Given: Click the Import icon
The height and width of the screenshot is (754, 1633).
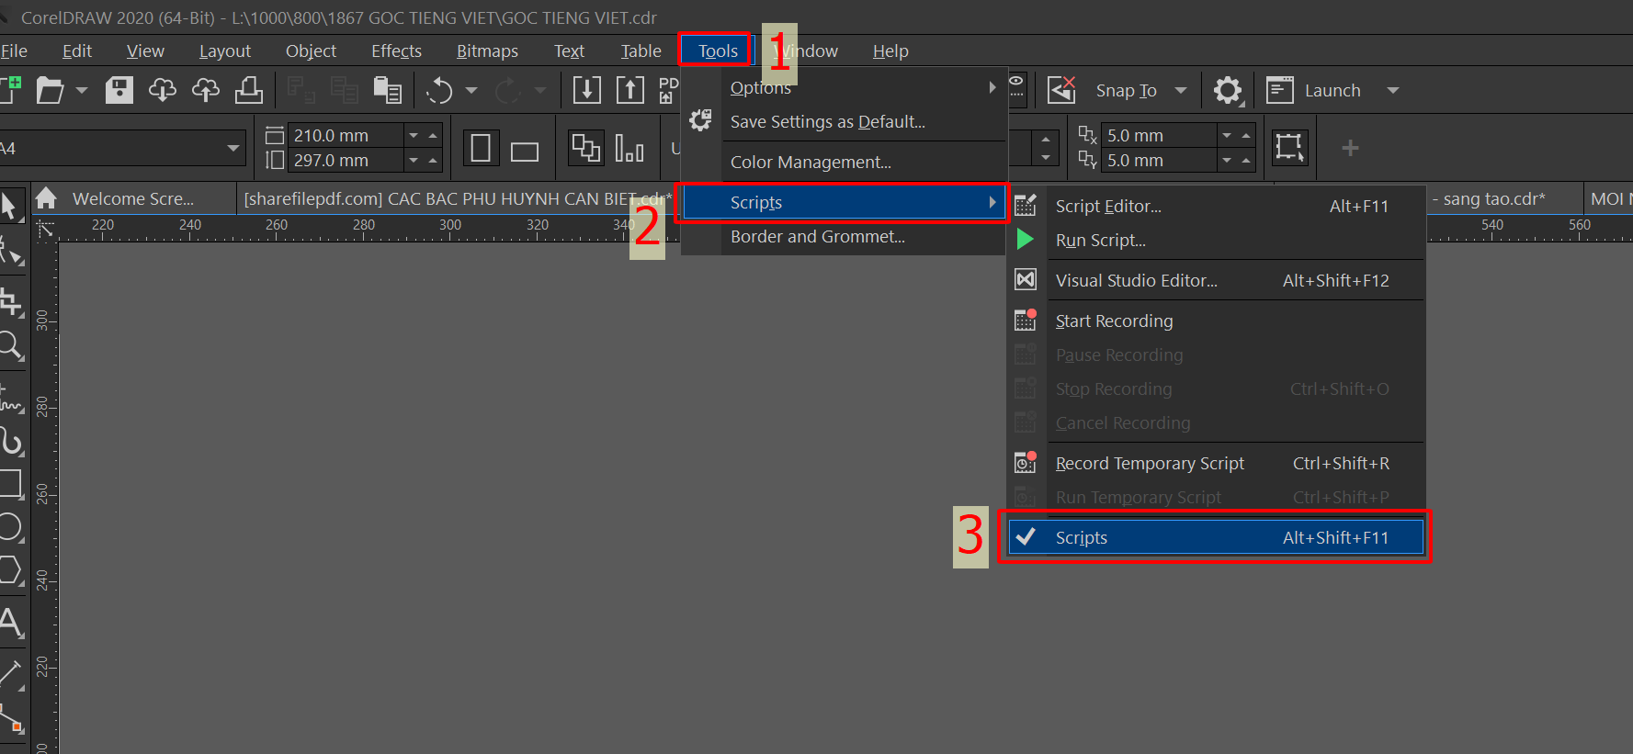Looking at the screenshot, I should tap(586, 90).
